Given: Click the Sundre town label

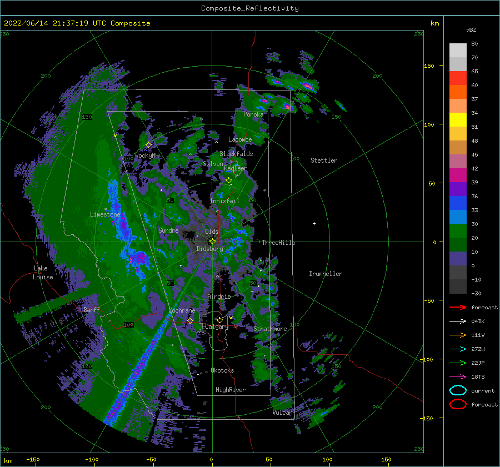Looking at the screenshot, I should (x=168, y=230).
